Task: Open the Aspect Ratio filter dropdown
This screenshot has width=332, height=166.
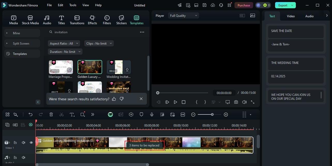Action: pyautogui.click(x=64, y=43)
